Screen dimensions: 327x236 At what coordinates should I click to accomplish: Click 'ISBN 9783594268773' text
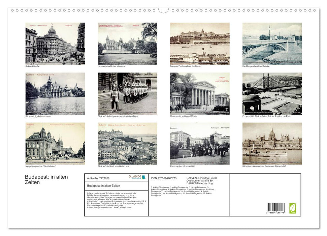click(164, 178)
